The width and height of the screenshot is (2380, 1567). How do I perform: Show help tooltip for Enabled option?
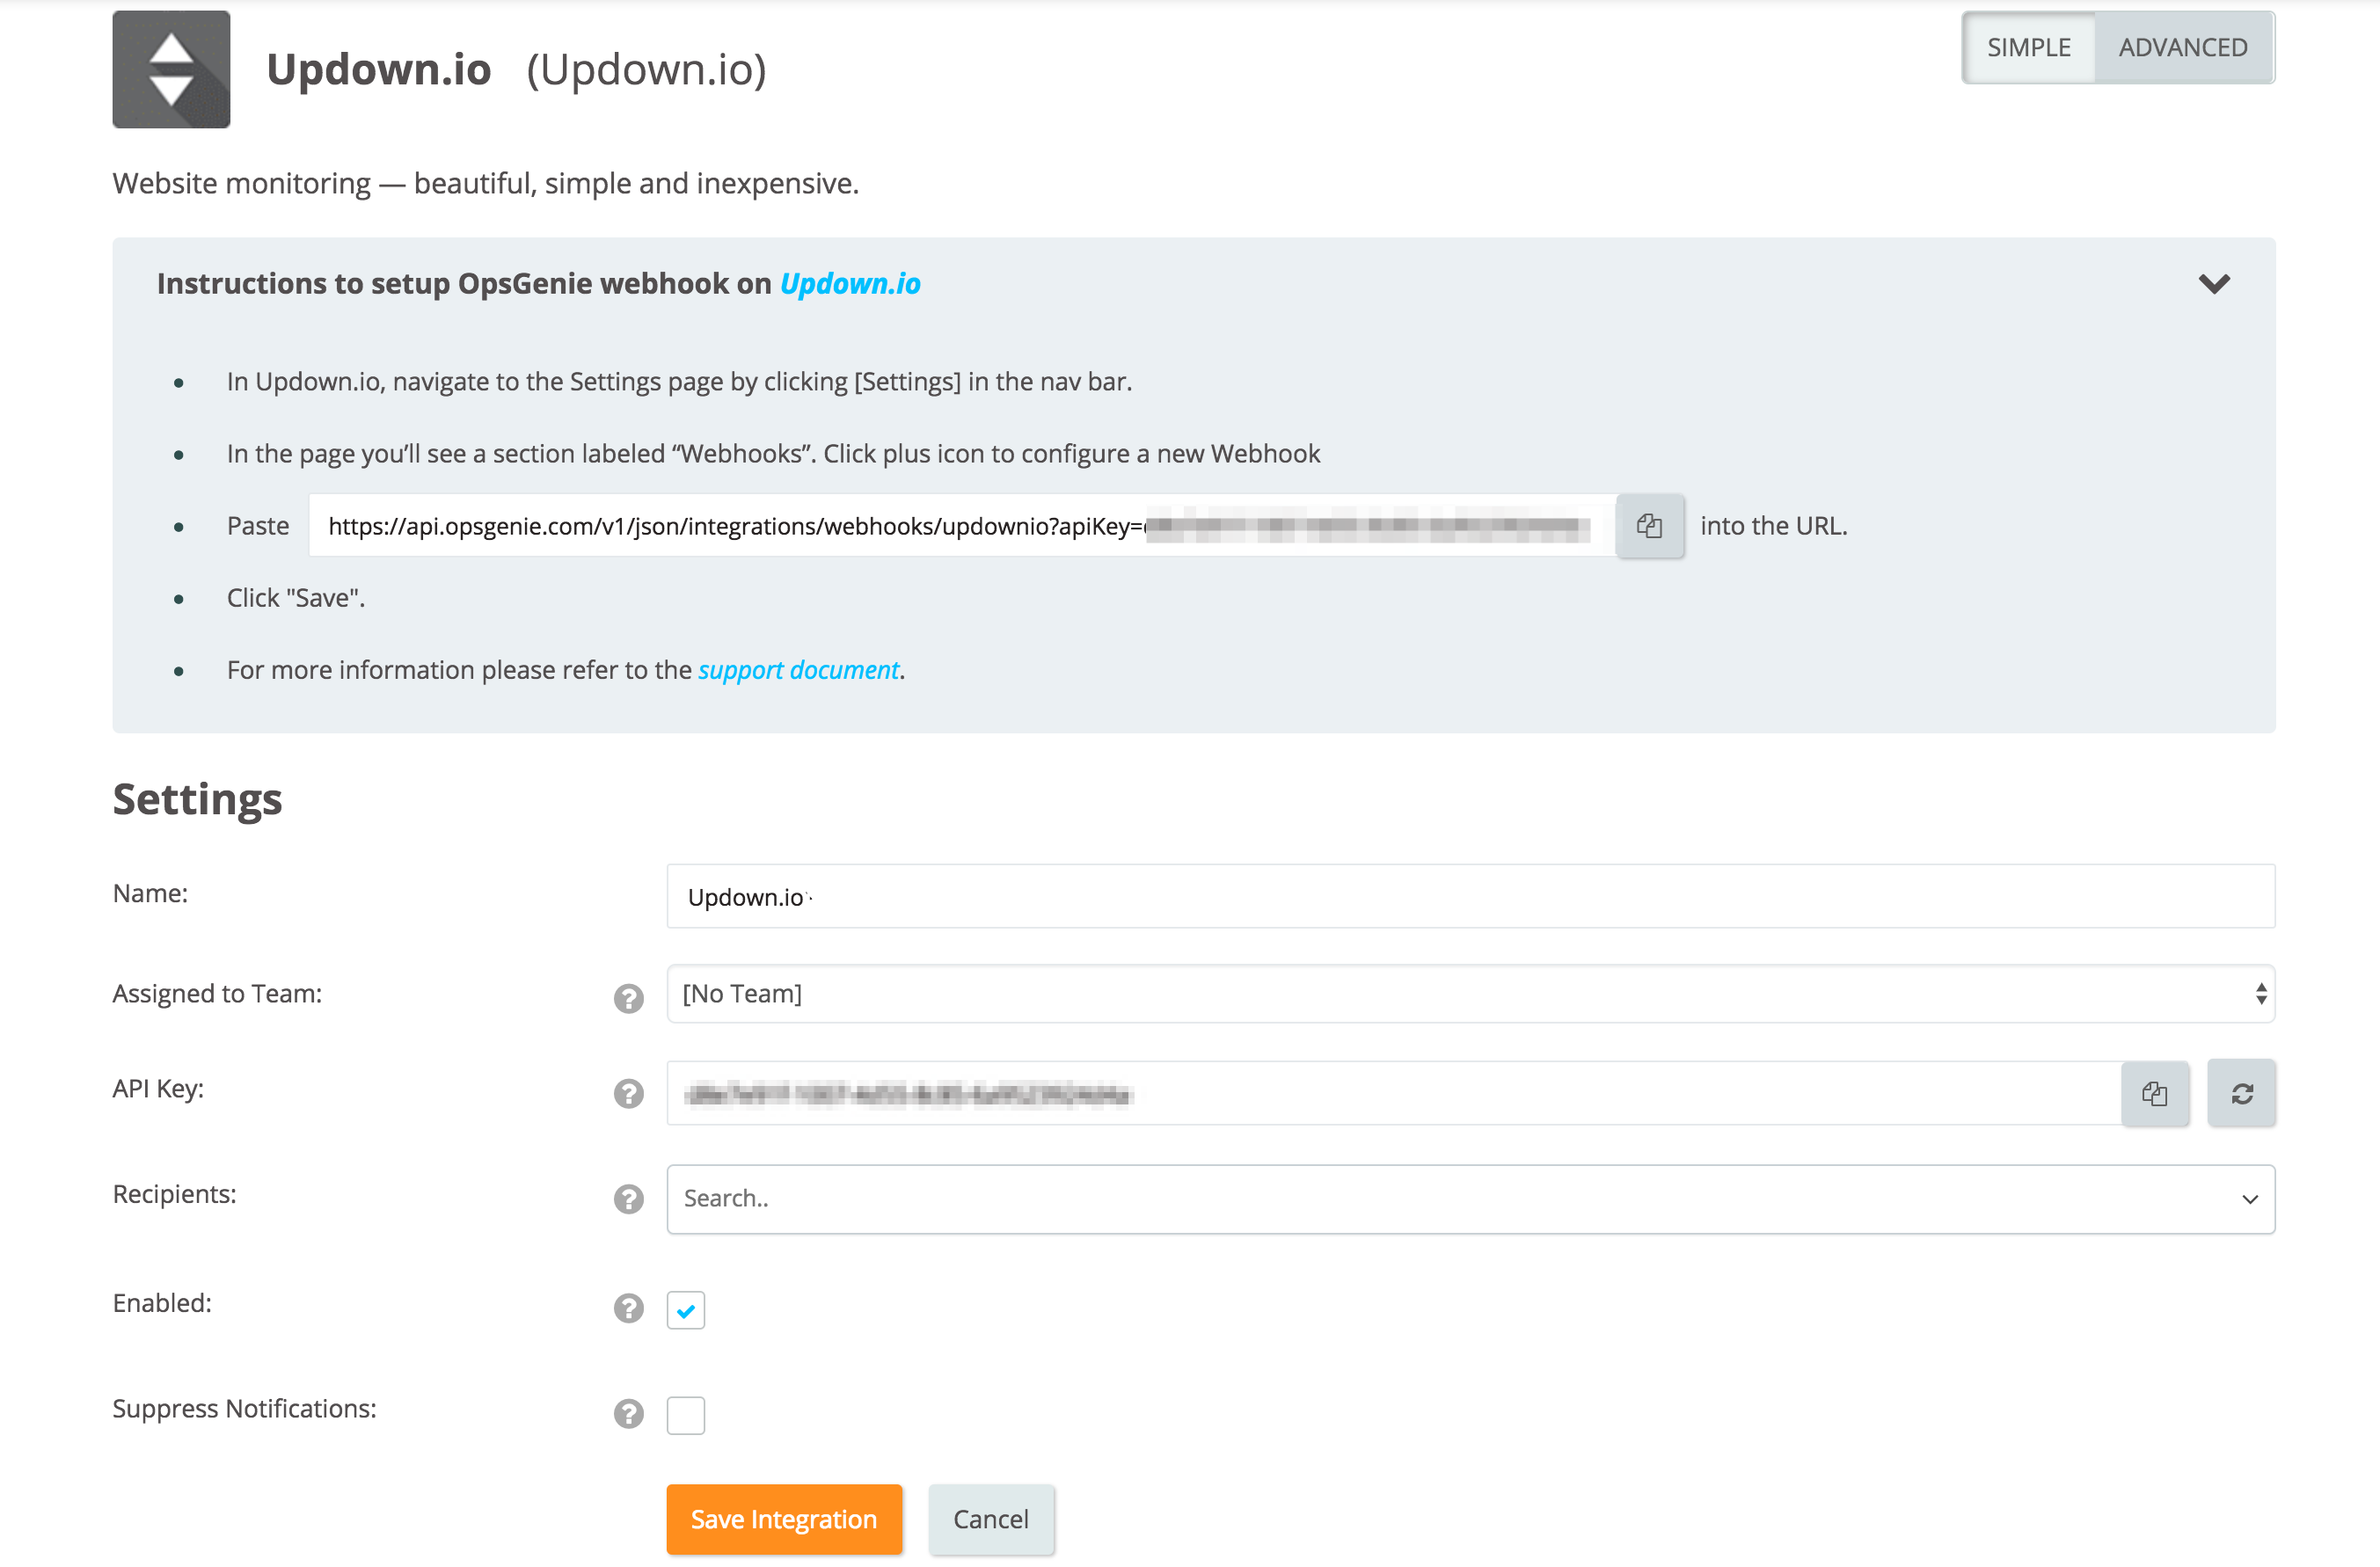click(628, 1308)
